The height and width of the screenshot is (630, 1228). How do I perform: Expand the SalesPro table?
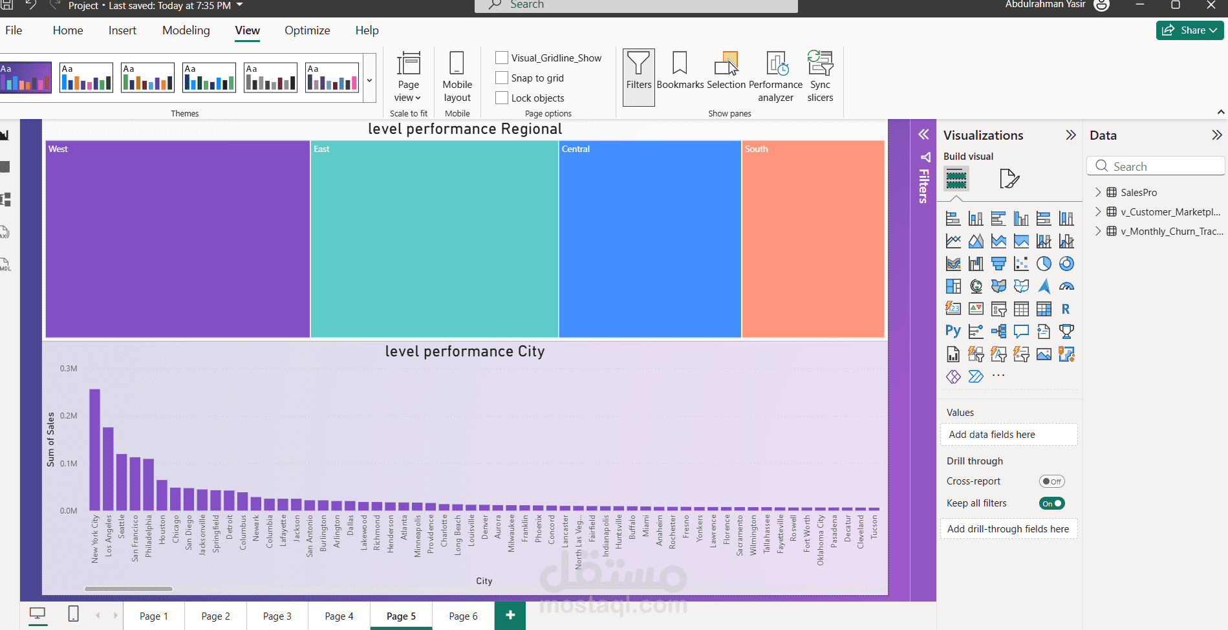[x=1097, y=192]
